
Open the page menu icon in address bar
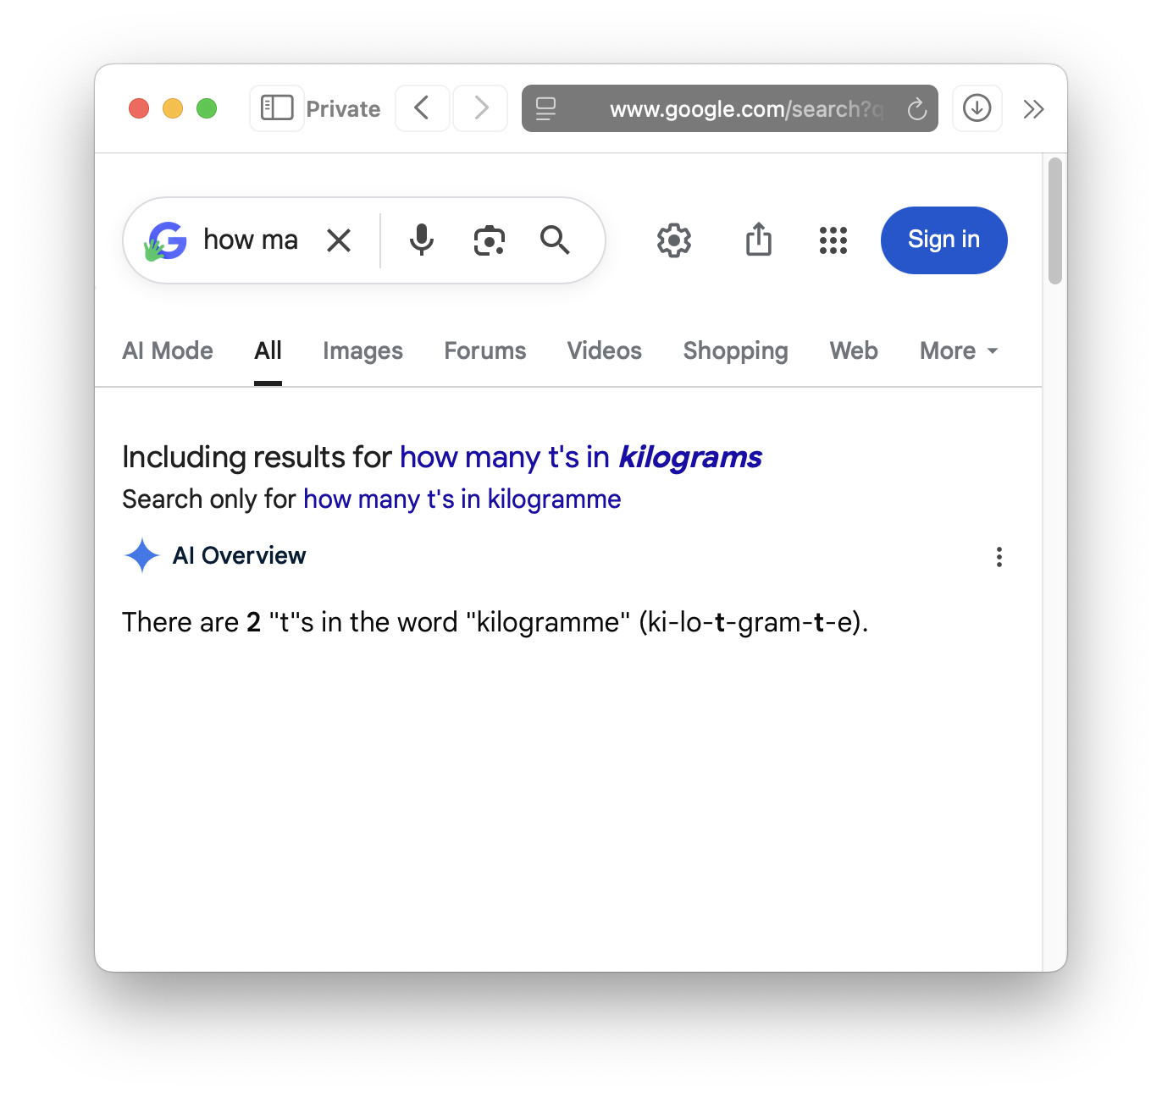[546, 108]
